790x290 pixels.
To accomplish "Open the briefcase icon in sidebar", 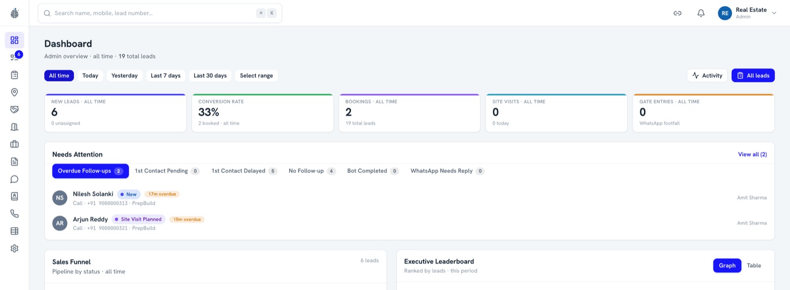I will click(x=14, y=144).
